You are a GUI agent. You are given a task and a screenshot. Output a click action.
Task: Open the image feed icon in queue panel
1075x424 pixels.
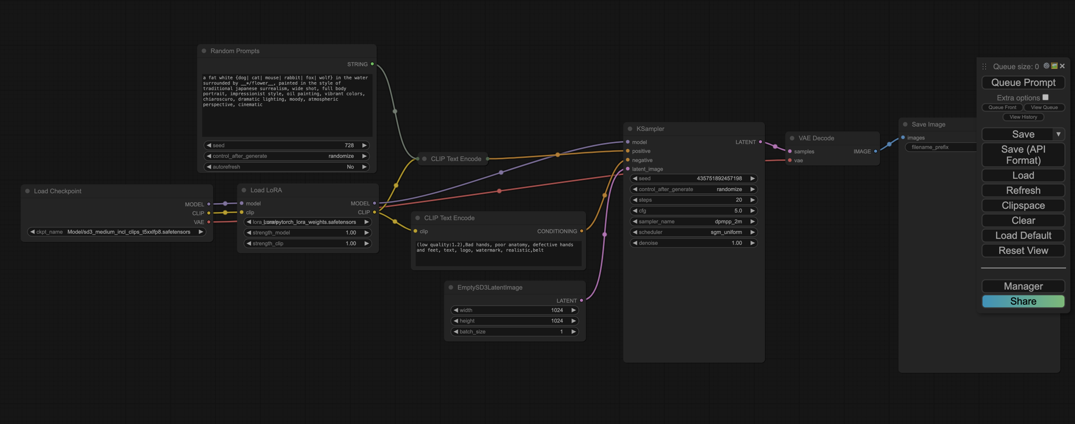pos(1054,66)
